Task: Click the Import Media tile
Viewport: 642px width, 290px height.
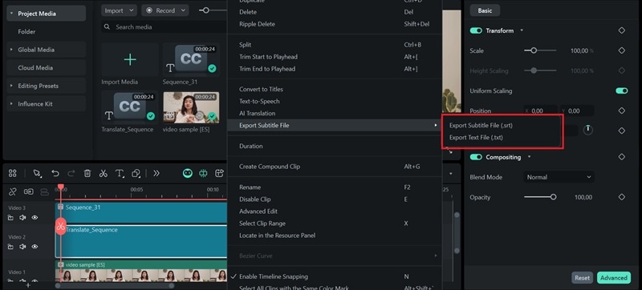Action: click(x=130, y=59)
